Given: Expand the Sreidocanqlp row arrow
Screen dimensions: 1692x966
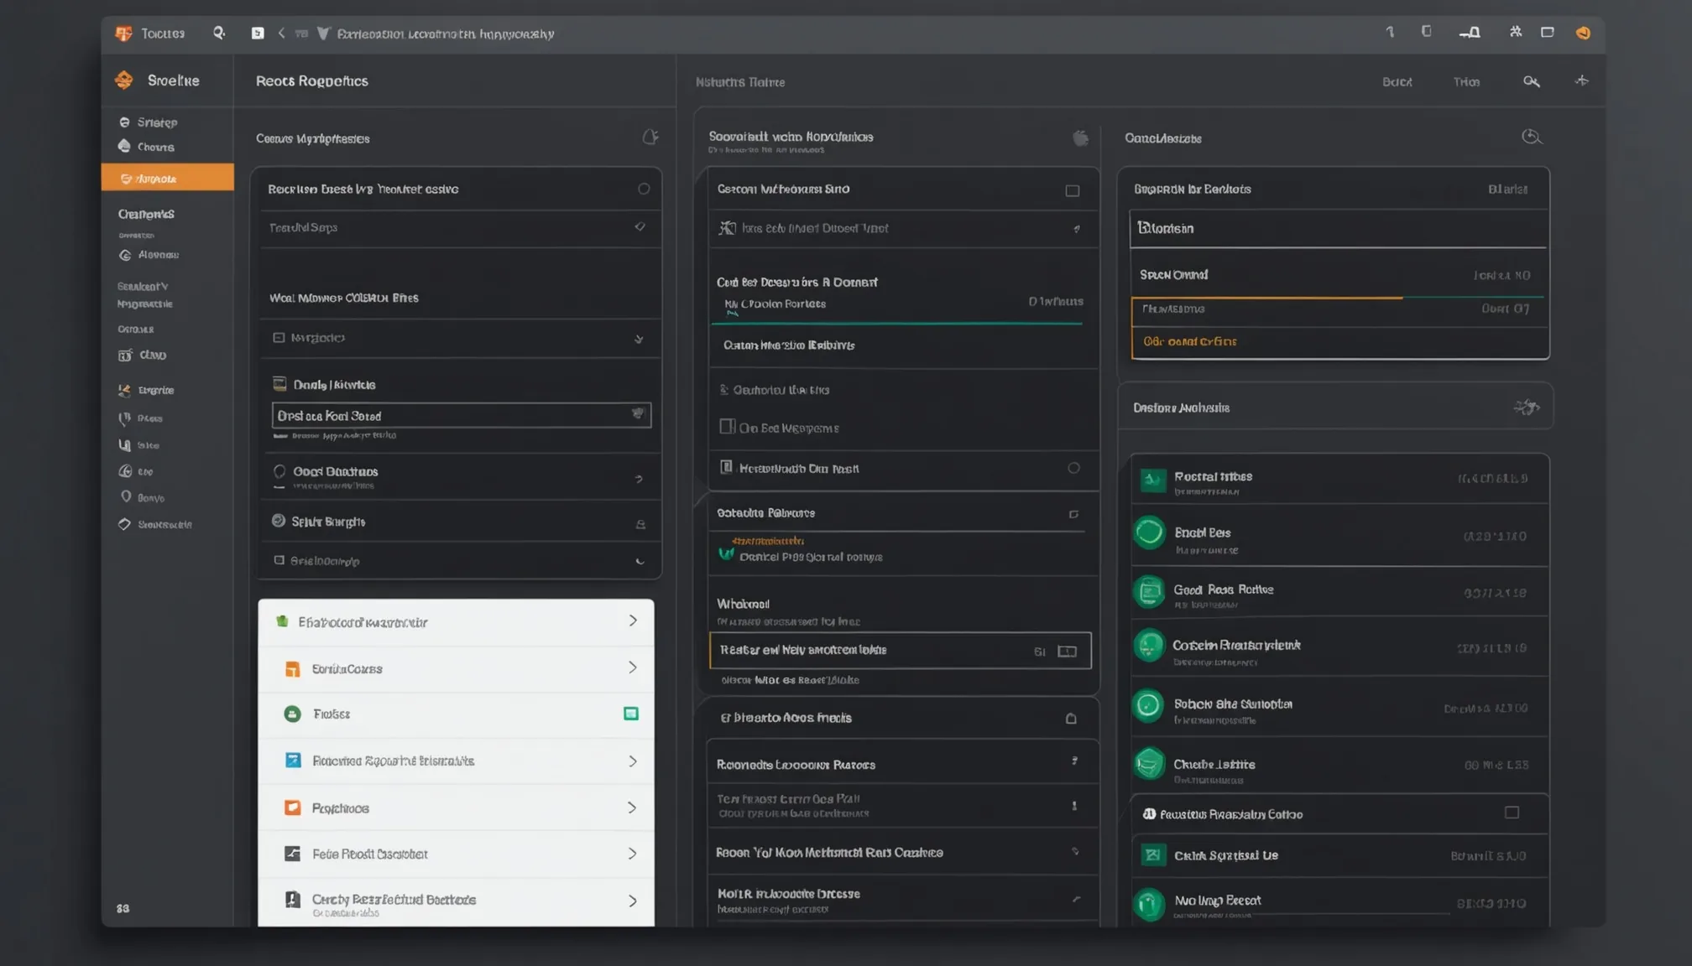Looking at the screenshot, I should click(640, 561).
